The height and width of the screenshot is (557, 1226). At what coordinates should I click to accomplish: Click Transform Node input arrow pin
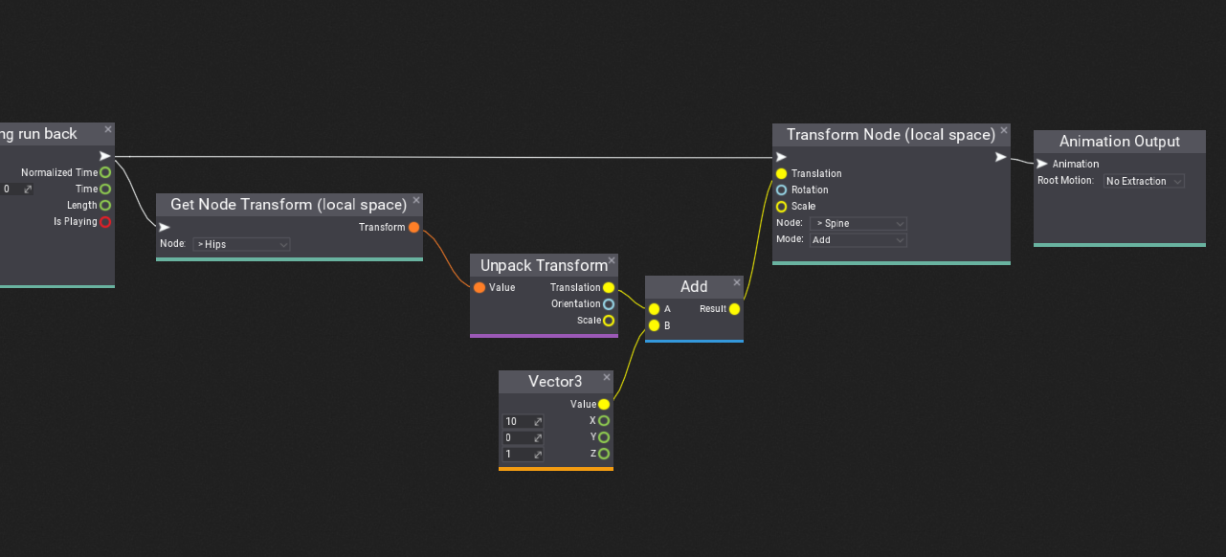781,157
